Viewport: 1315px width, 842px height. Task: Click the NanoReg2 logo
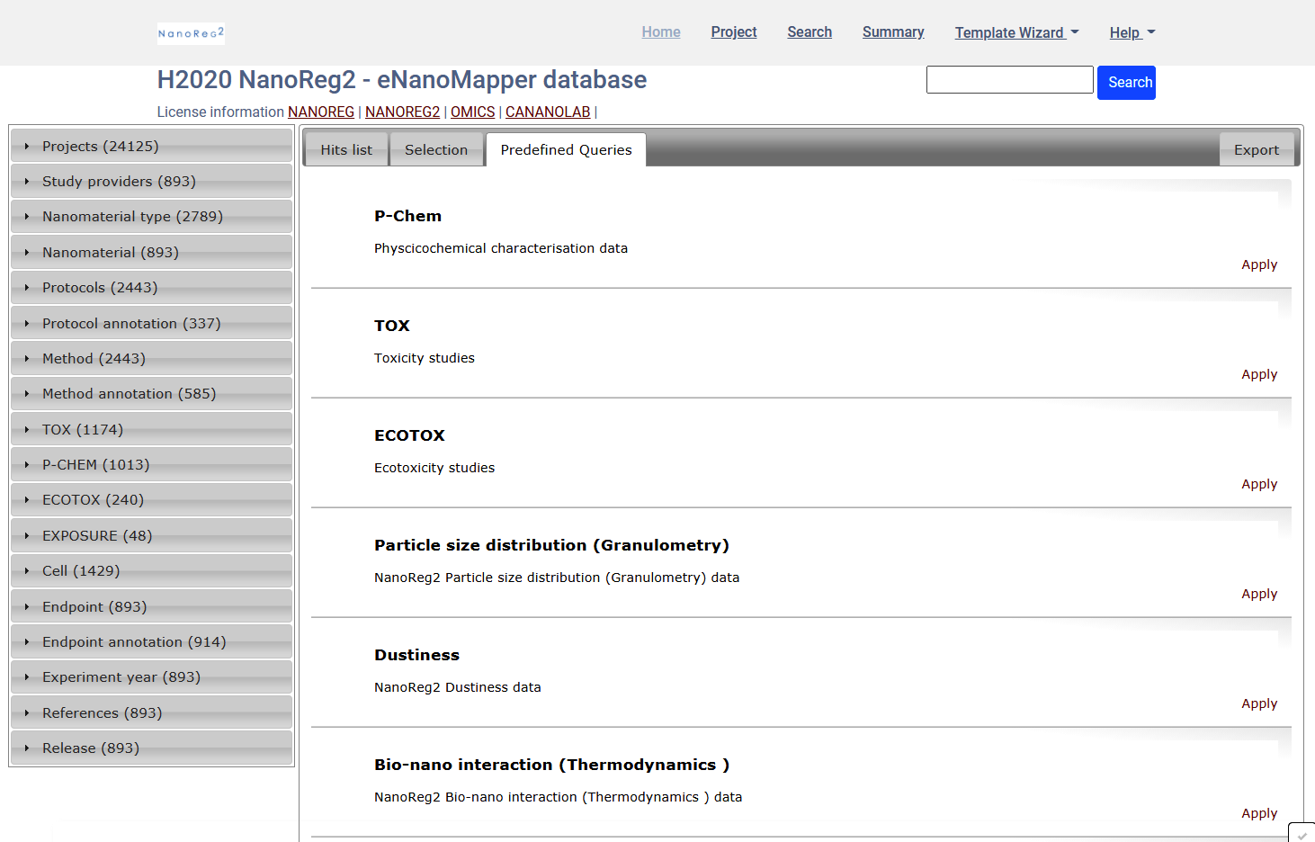click(x=191, y=32)
